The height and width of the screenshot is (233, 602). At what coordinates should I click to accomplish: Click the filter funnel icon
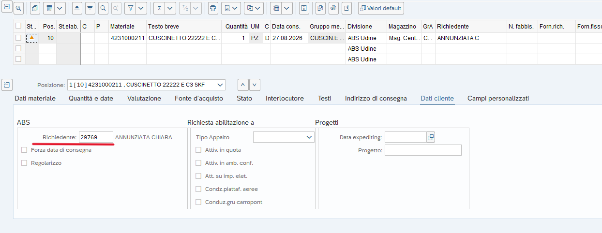[130, 8]
